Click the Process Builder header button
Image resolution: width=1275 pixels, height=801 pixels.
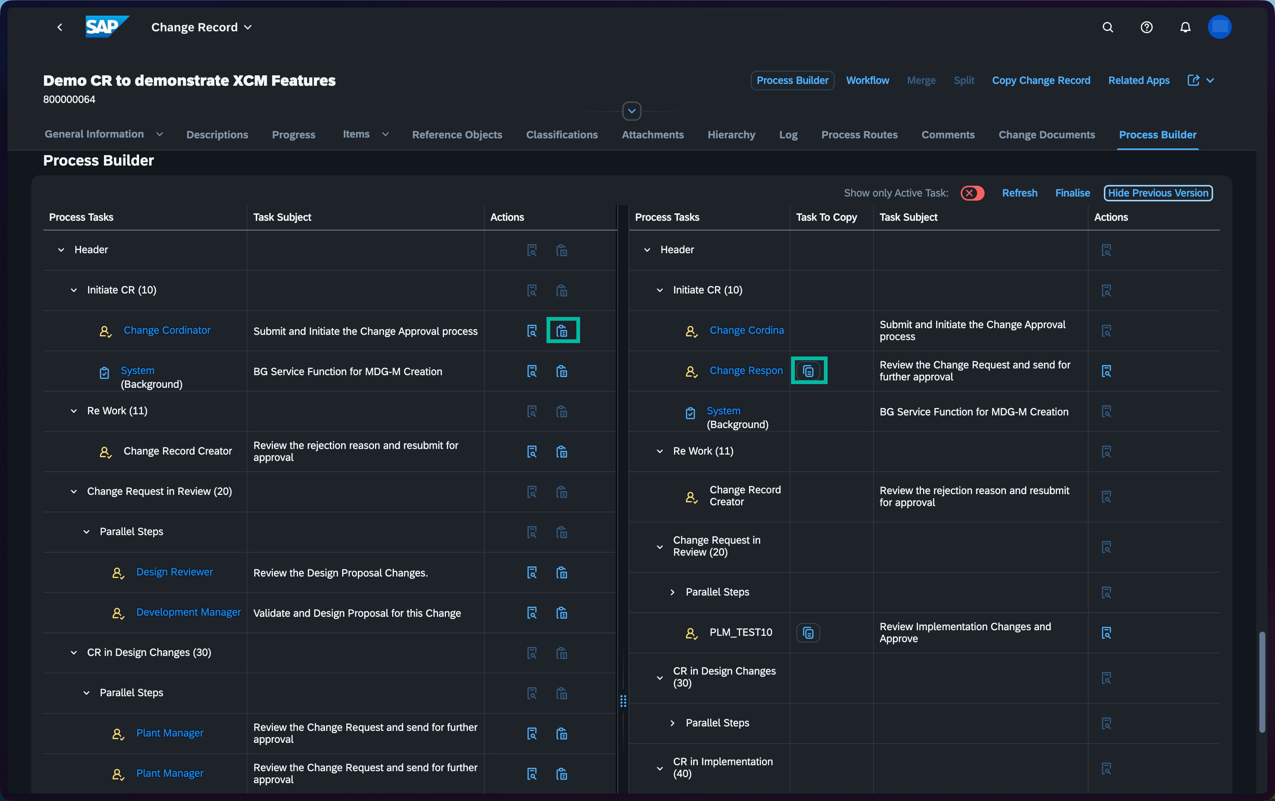pos(793,80)
